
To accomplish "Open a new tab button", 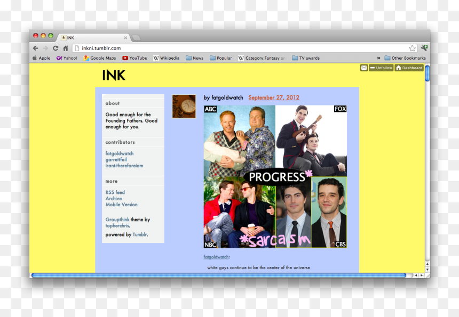I will (136, 38).
